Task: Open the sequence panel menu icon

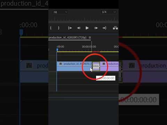Action: tap(90, 37)
